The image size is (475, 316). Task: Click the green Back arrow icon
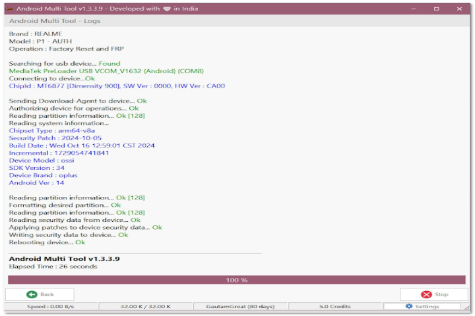(32, 294)
